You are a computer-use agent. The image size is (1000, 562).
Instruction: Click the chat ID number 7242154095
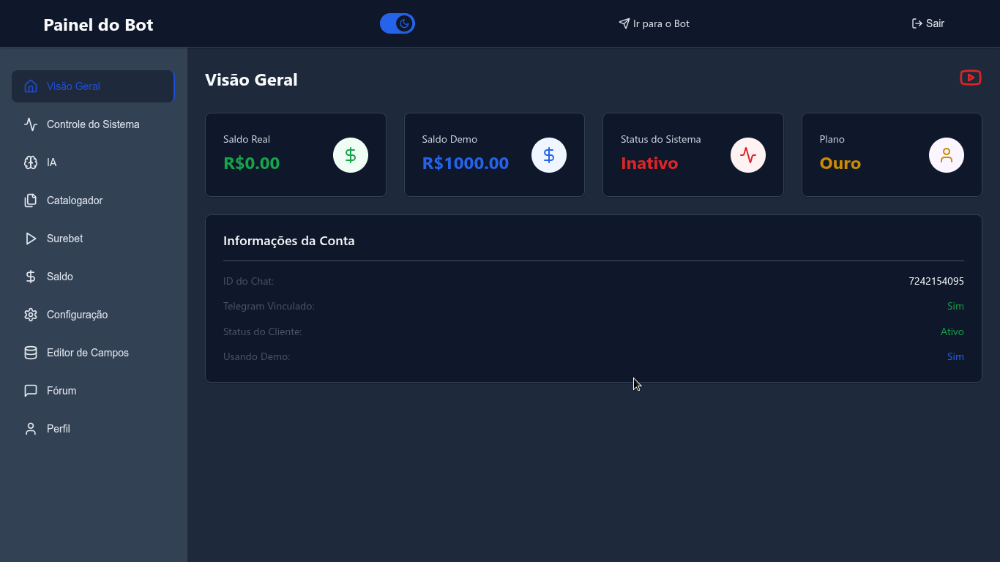pyautogui.click(x=936, y=281)
